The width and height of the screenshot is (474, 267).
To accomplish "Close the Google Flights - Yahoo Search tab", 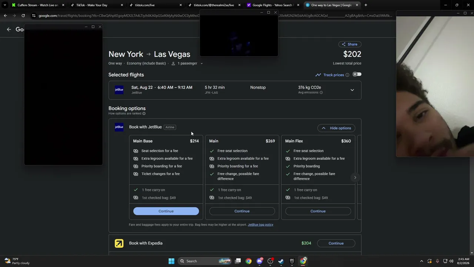I will tap(298, 5).
